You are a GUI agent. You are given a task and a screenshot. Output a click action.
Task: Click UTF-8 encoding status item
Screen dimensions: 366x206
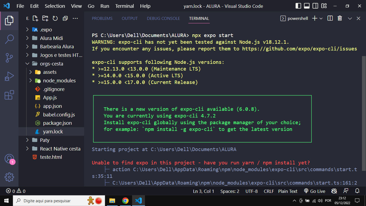click(x=252, y=191)
